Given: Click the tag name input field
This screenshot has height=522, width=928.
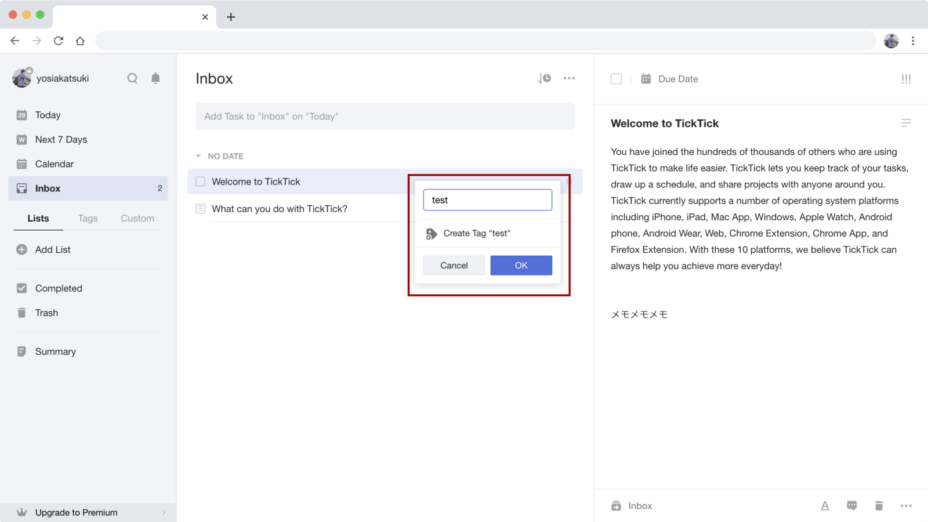Looking at the screenshot, I should (x=488, y=200).
